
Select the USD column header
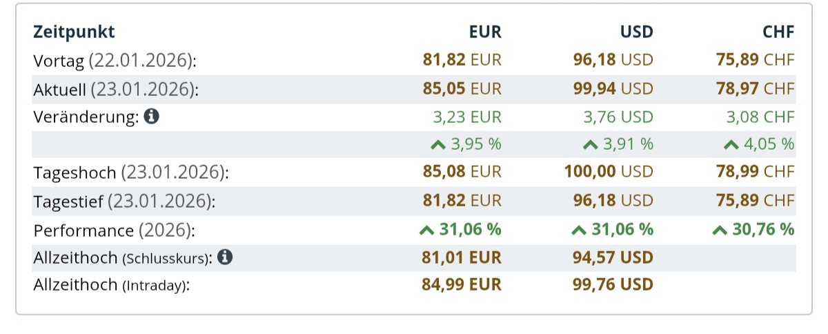[635, 32]
